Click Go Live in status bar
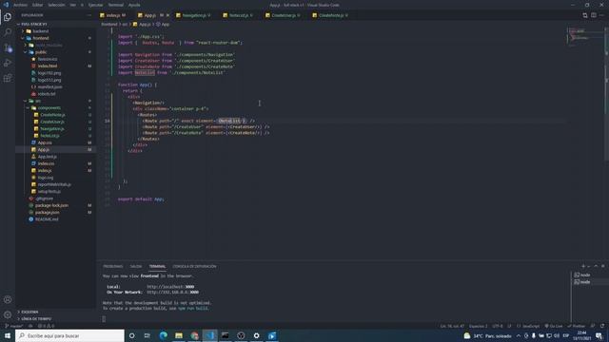609x342 pixels. (x=554, y=326)
